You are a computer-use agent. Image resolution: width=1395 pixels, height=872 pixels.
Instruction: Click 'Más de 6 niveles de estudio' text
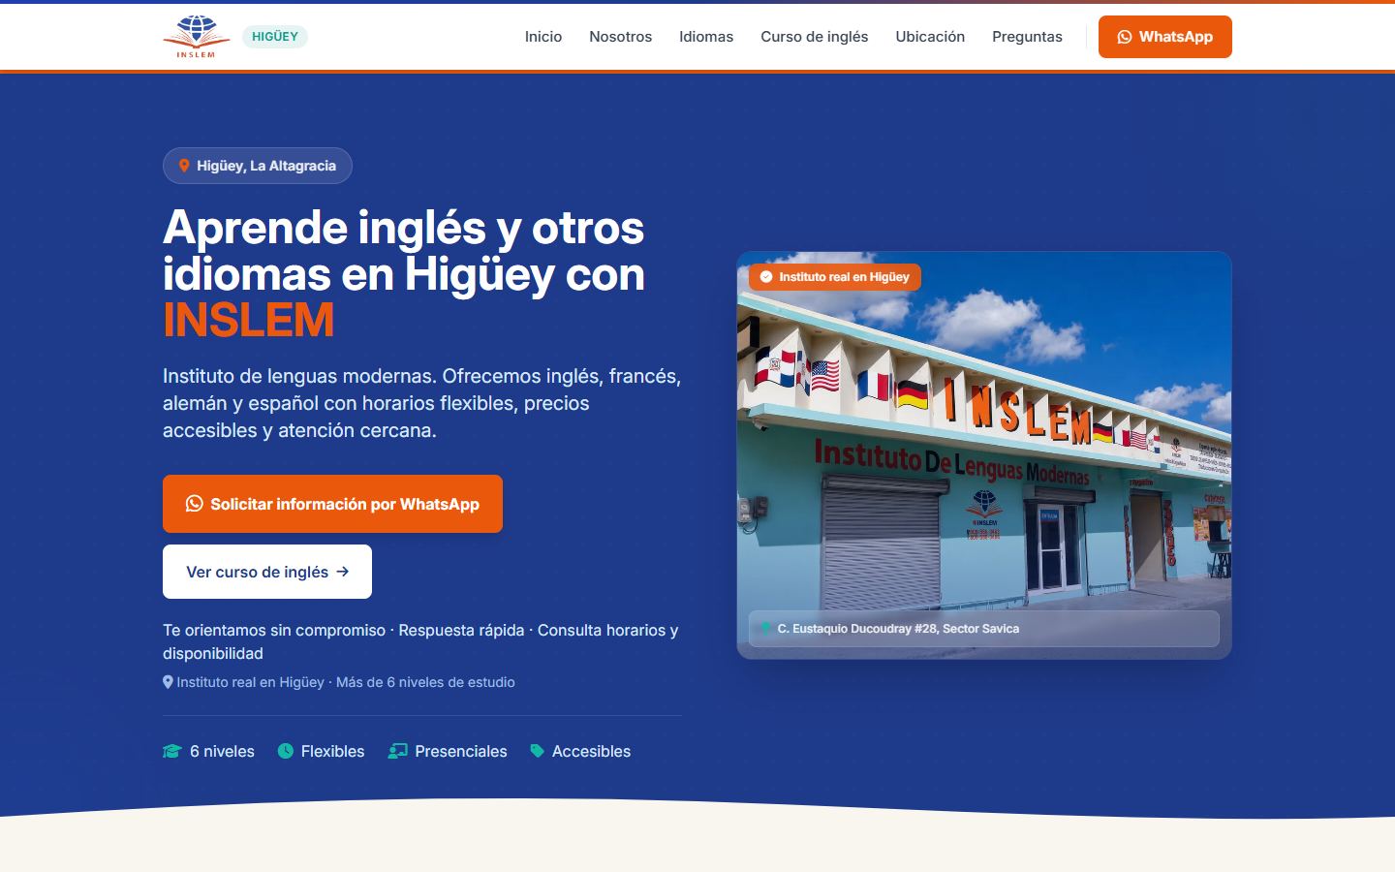(425, 682)
